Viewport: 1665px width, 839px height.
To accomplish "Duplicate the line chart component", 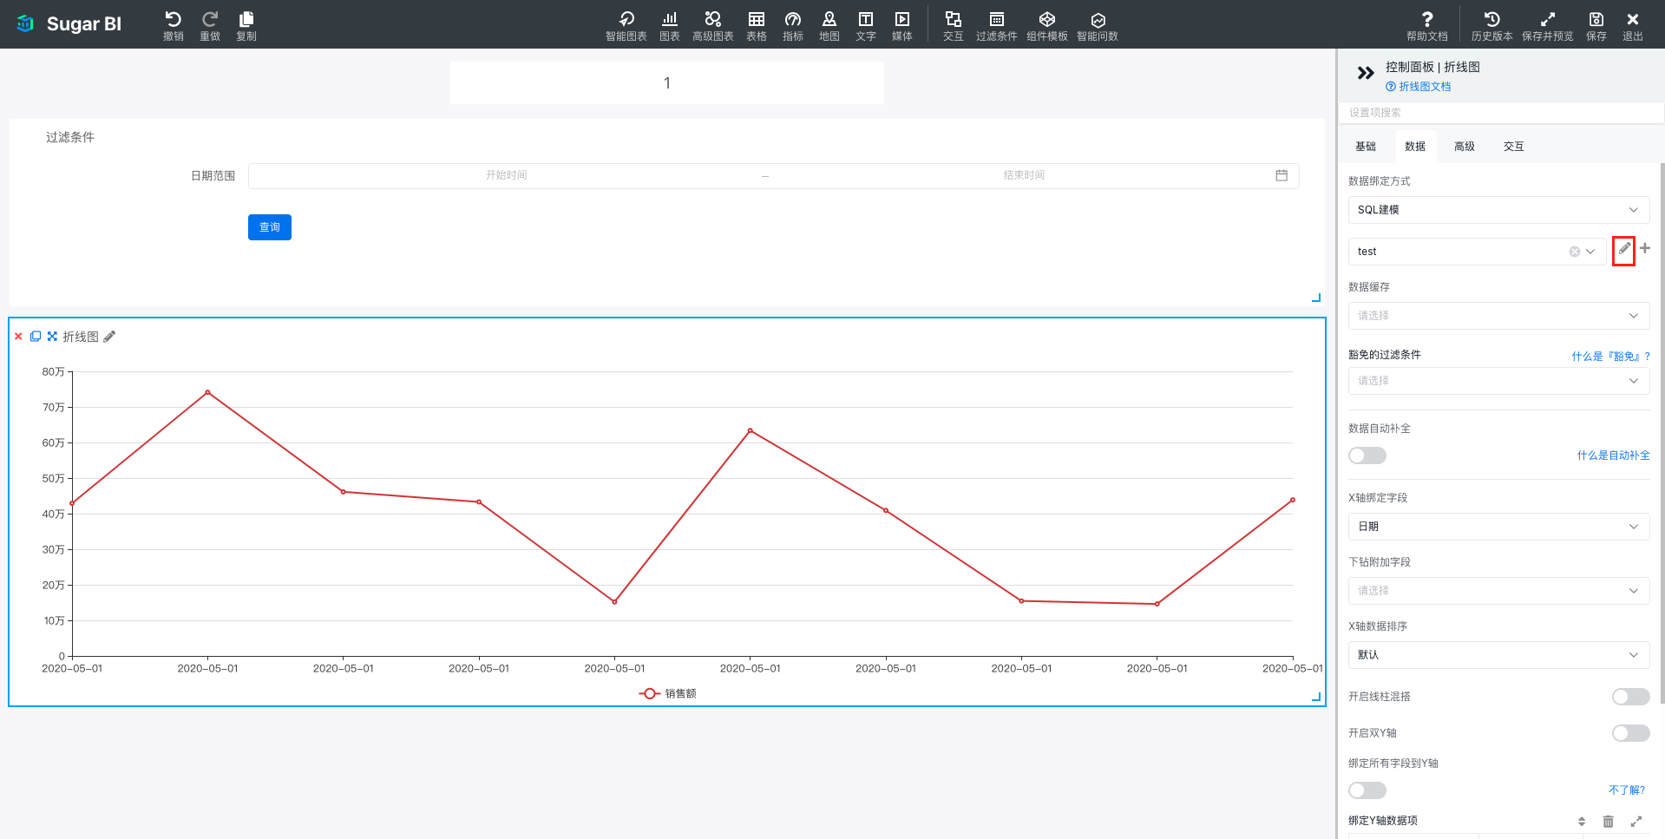I will click(x=36, y=336).
